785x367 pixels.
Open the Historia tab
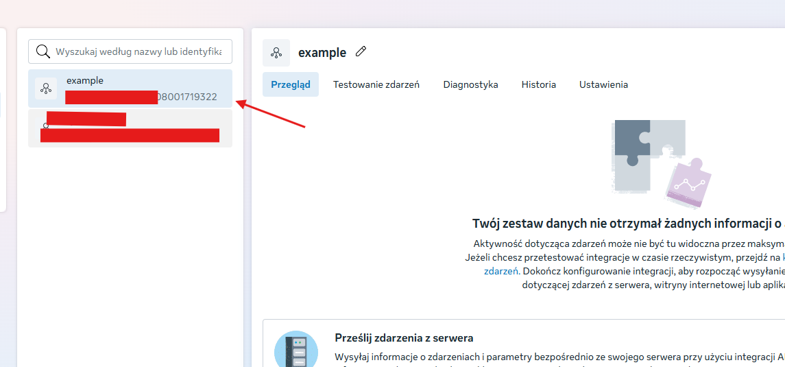point(539,84)
